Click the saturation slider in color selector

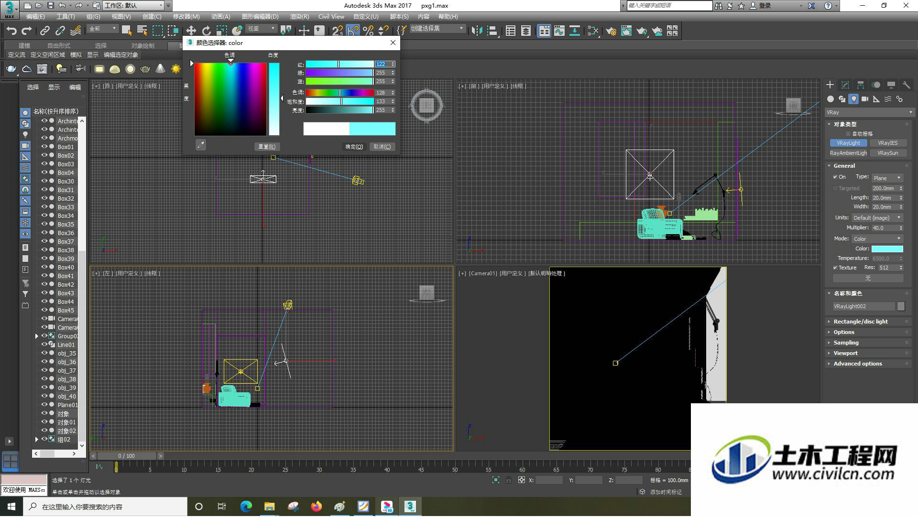point(339,101)
